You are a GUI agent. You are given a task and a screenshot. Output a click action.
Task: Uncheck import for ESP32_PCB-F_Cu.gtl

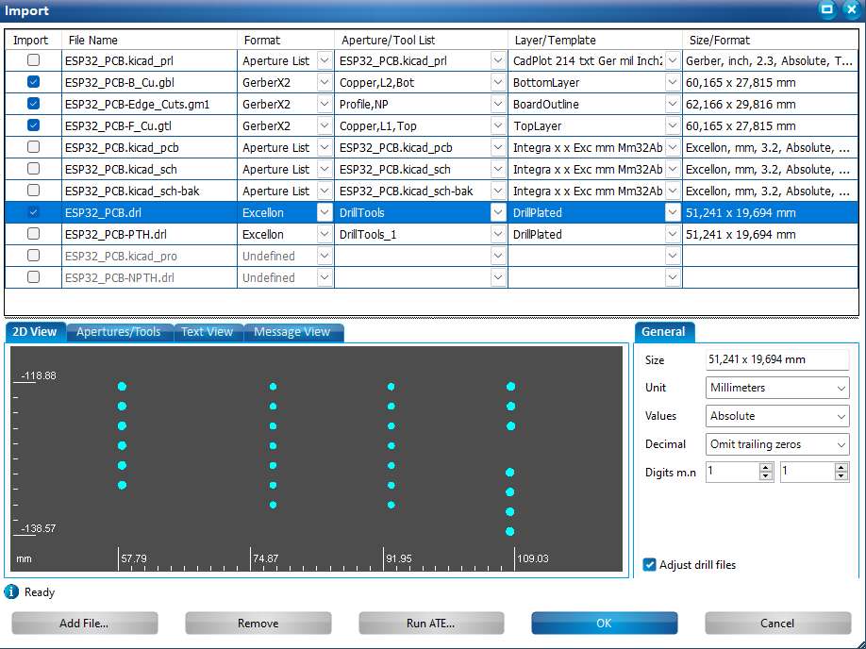[x=34, y=125]
